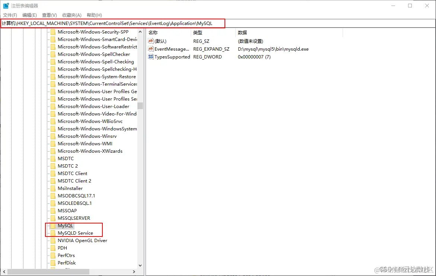
Task: Click the horizontal scroll left arrow
Action: point(4,272)
